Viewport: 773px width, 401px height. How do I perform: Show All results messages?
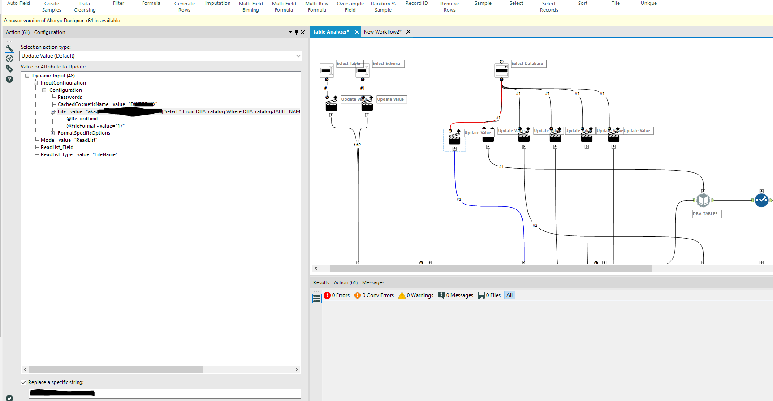click(x=510, y=295)
